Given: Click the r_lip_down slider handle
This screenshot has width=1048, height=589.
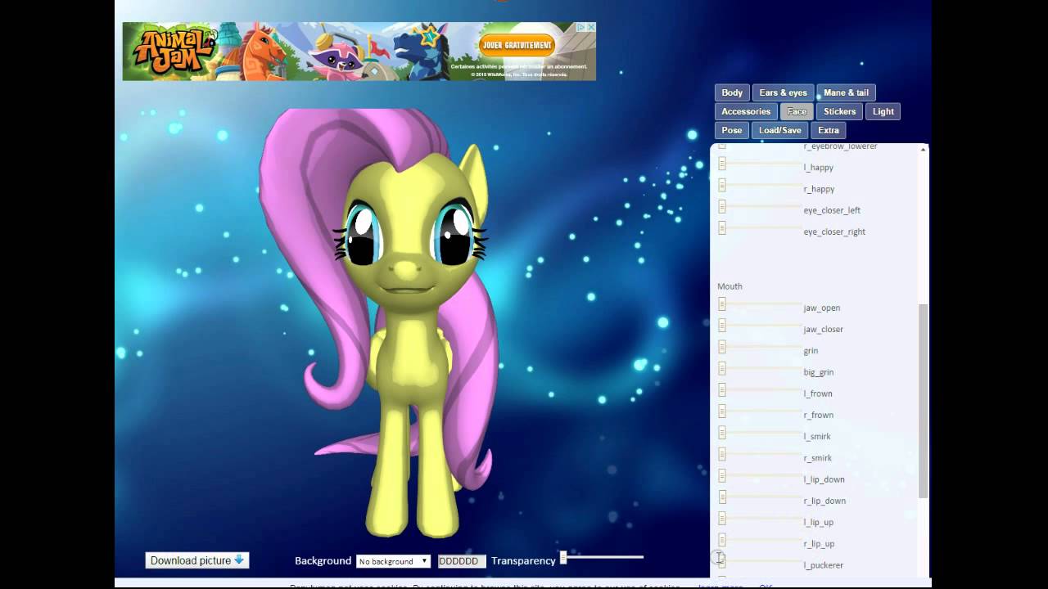Looking at the screenshot, I should coord(722,497).
